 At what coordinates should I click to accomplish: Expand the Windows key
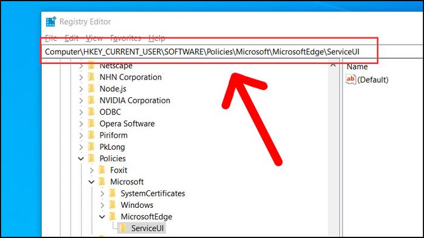(x=102, y=205)
